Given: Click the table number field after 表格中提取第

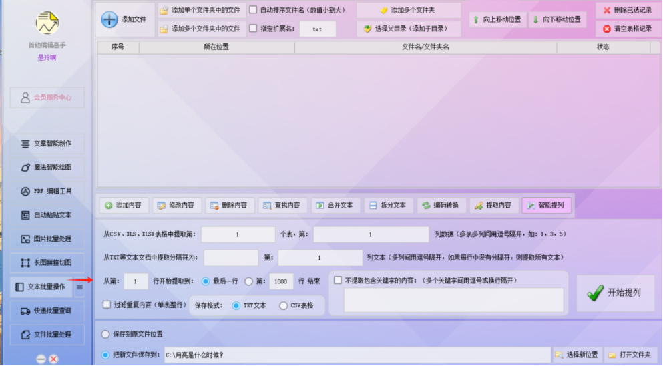Looking at the screenshot, I should point(238,234).
